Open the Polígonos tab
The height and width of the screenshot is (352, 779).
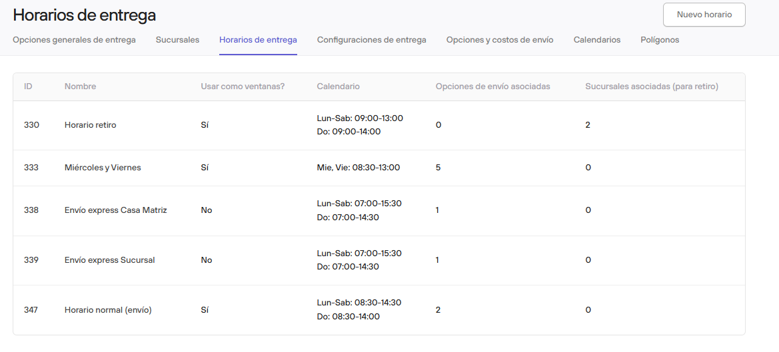tap(660, 40)
